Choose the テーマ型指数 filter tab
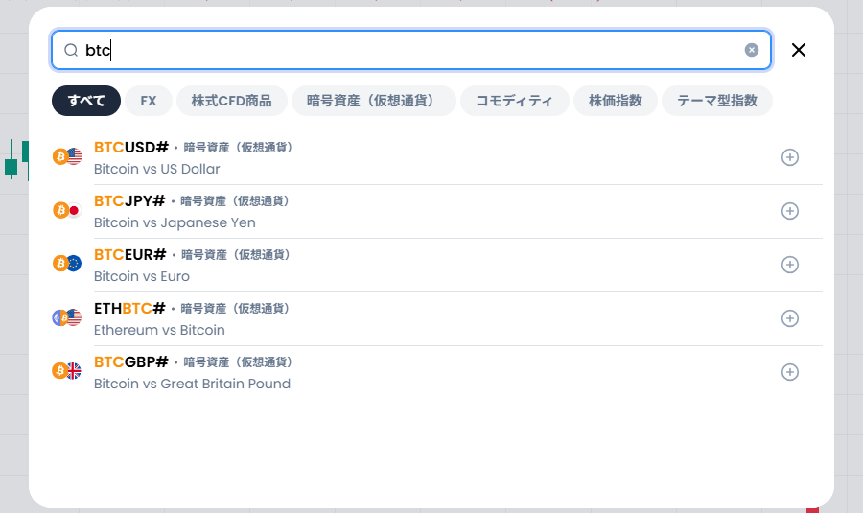The image size is (863, 513). coord(717,101)
